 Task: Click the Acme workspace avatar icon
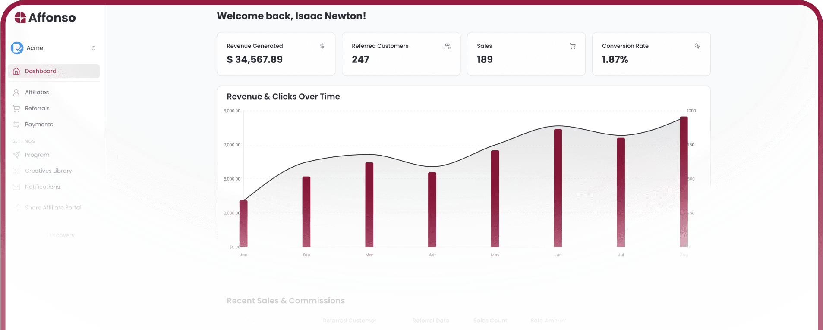point(17,48)
